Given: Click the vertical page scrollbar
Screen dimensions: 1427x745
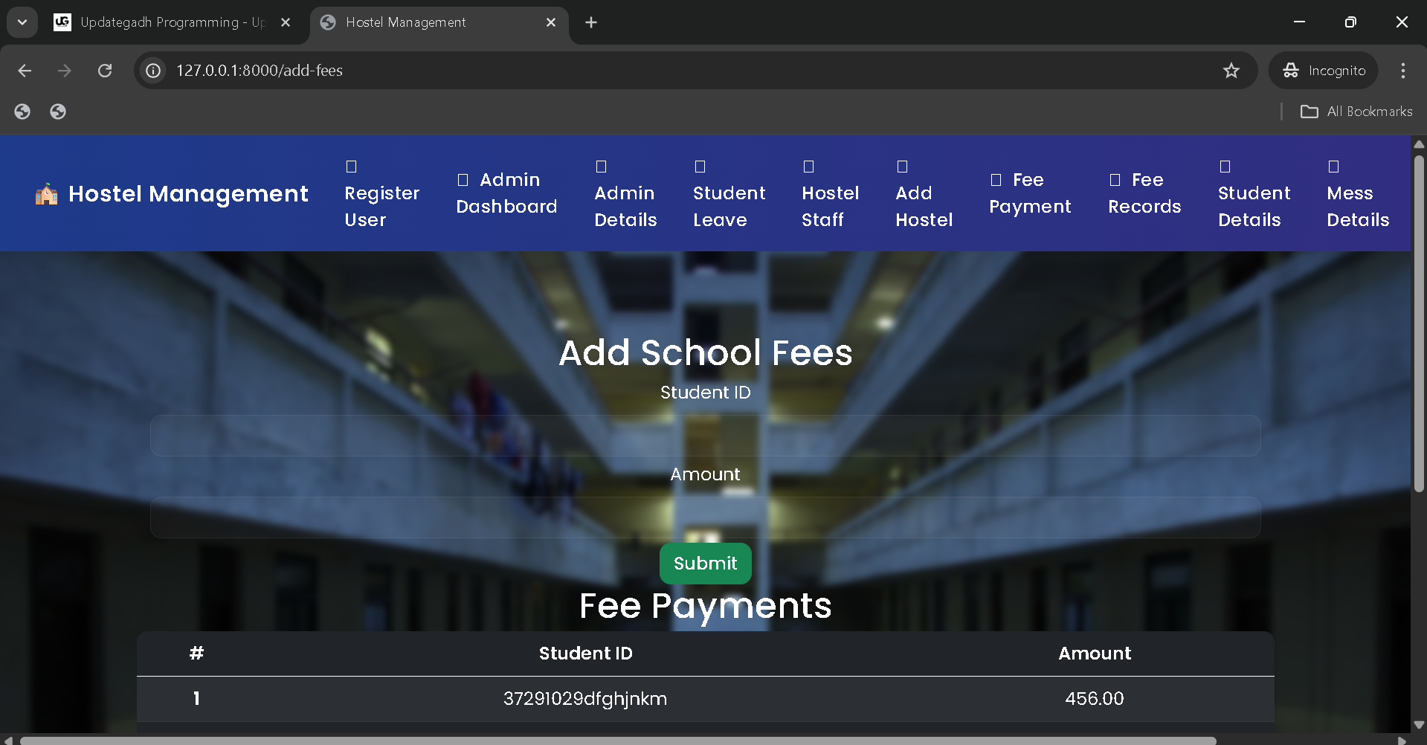Looking at the screenshot, I should coord(1419,323).
